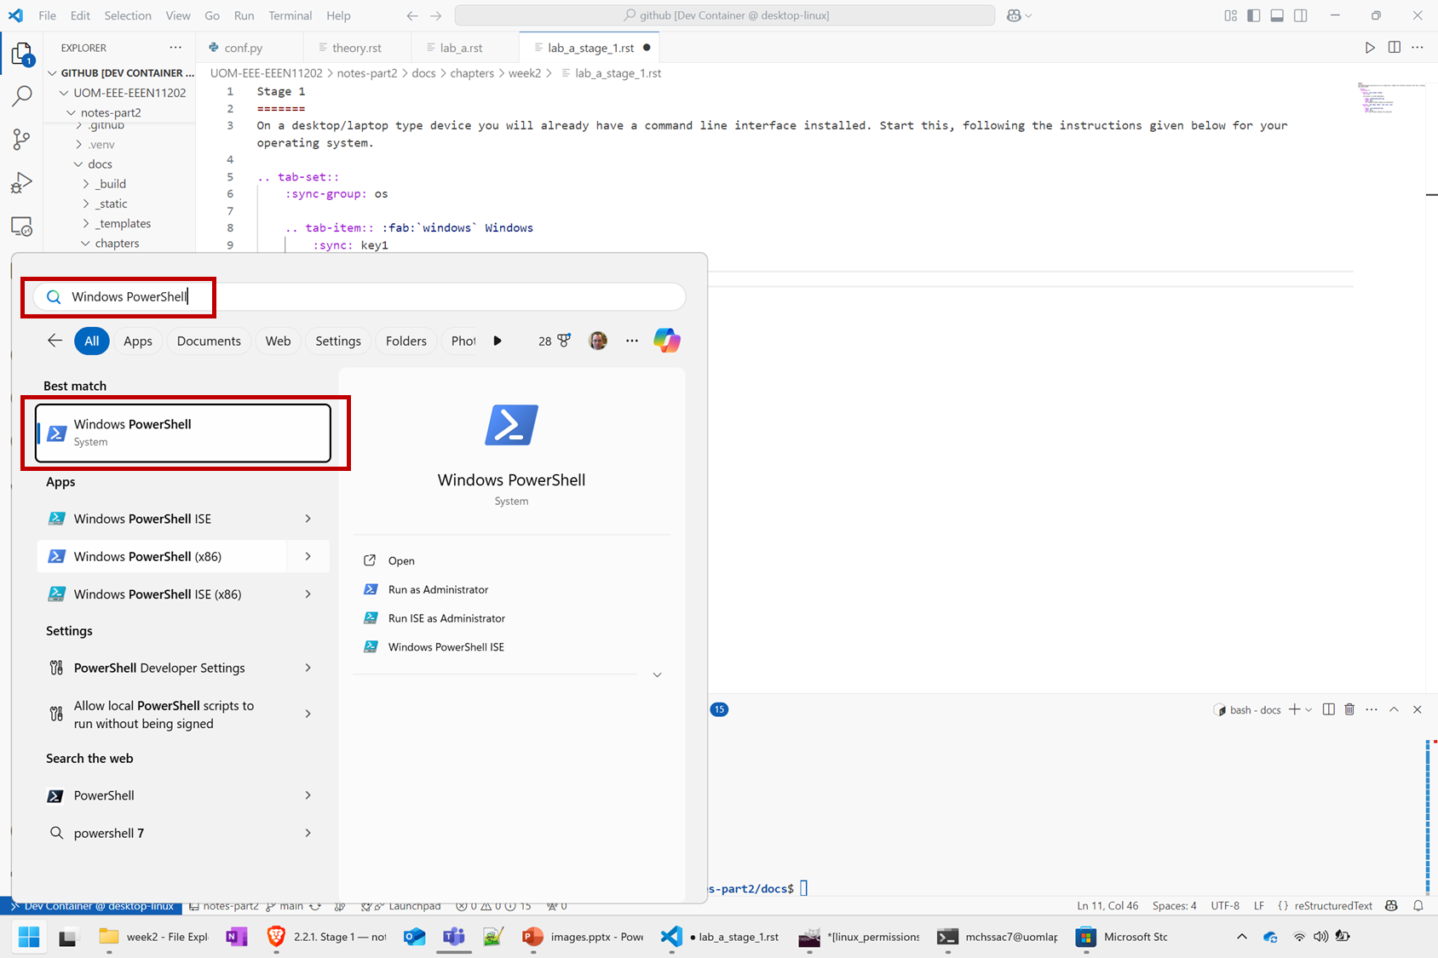Viewport: 1438px width, 958px height.
Task: Toggle the primary sidebar layout button
Action: [x=1253, y=15]
